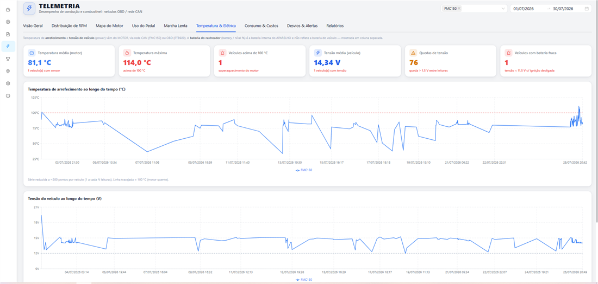Open the map pin sidebar icon
This screenshot has height=284, width=598.
(8, 71)
